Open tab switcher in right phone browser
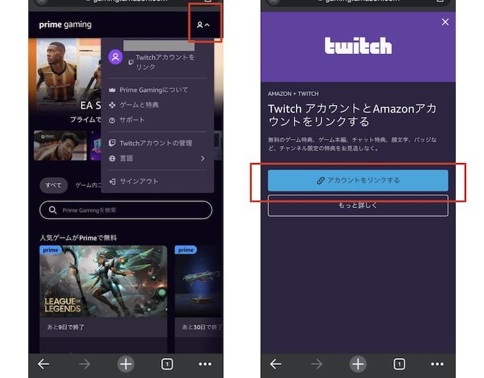The height and width of the screenshot is (378, 484). point(399,364)
